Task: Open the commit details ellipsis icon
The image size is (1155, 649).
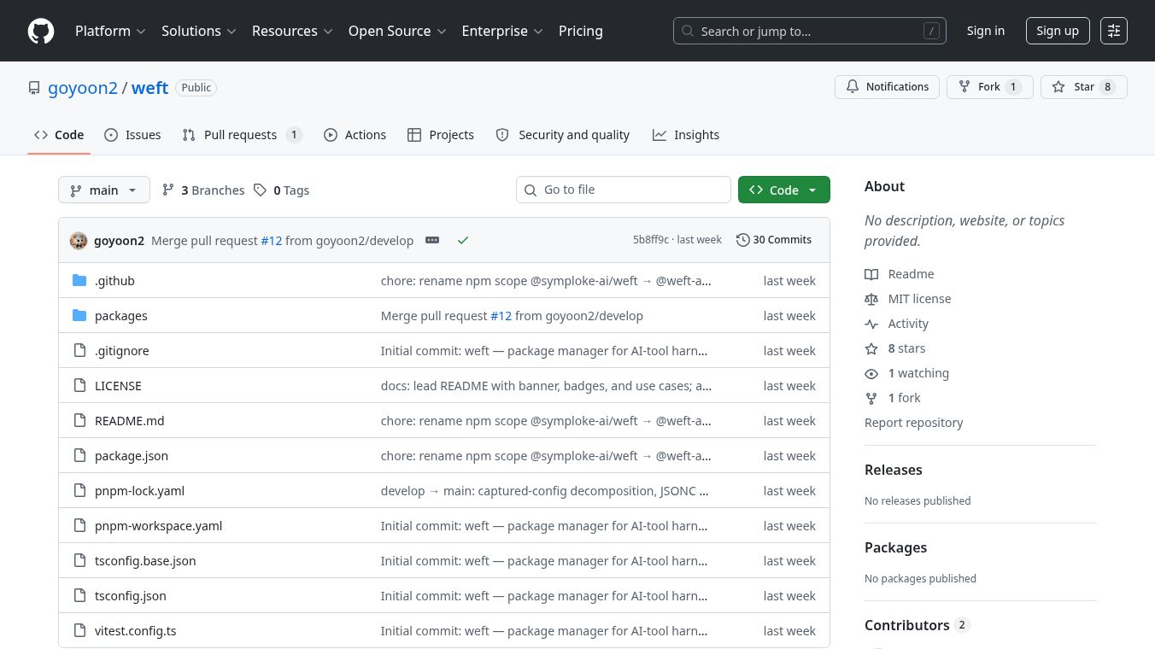Action: [432, 240]
